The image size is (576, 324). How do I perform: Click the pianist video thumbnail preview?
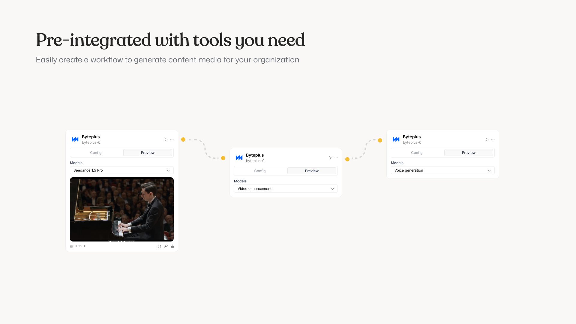[121, 209]
